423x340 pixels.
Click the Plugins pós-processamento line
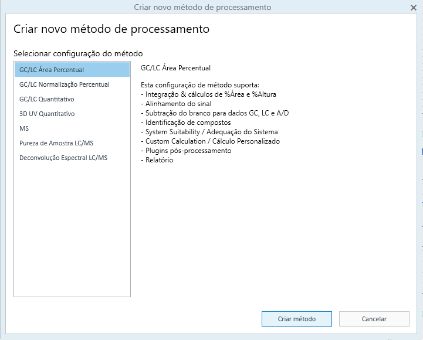click(x=186, y=151)
